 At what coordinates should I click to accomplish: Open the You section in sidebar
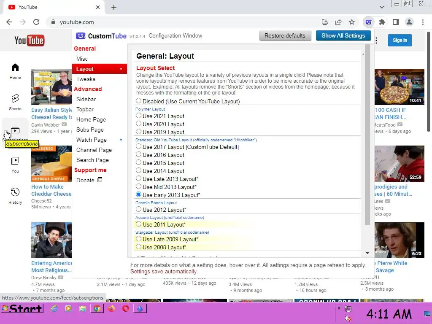click(15, 165)
